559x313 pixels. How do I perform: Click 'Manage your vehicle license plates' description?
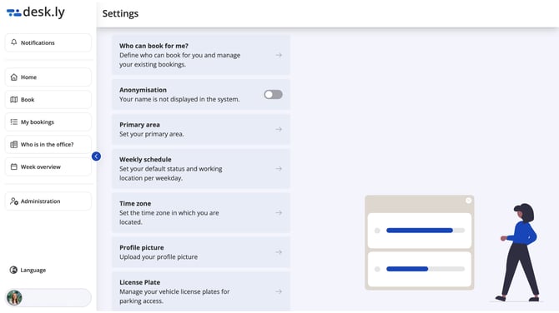tap(174, 296)
